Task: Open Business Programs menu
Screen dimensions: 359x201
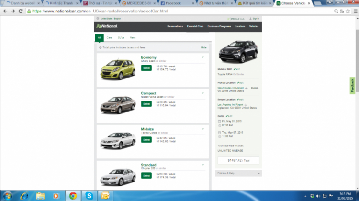Action: pos(219,26)
